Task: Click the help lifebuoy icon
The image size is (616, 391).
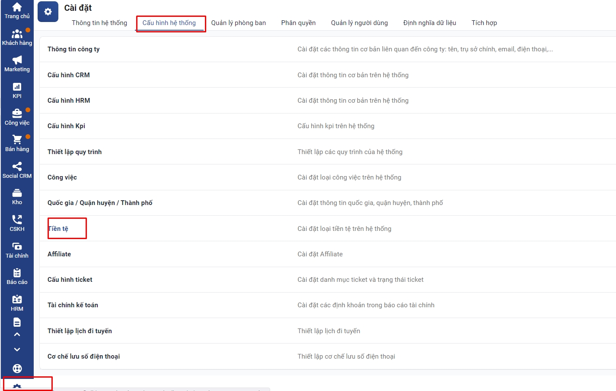Action: point(17,369)
